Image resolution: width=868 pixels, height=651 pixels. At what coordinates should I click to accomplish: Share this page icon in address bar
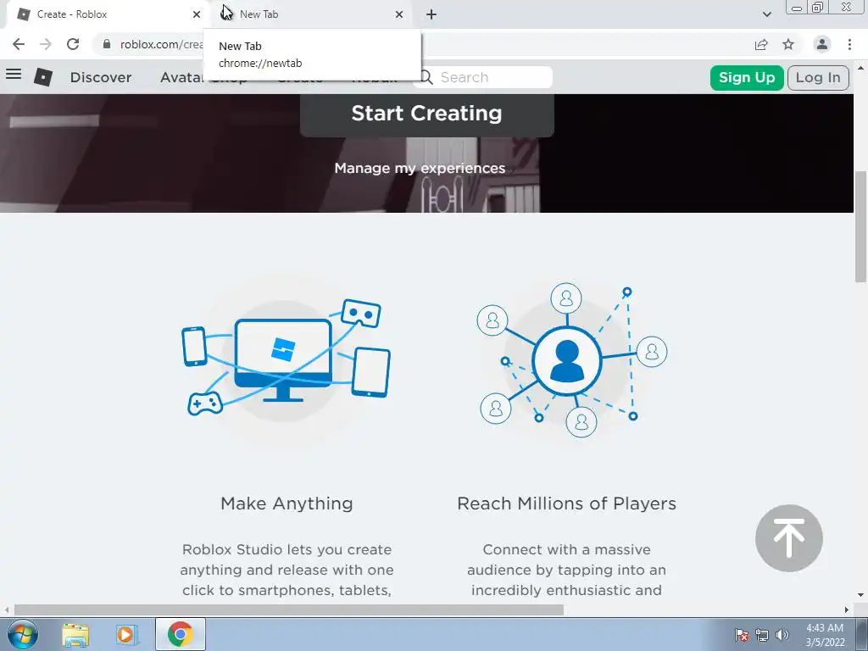tap(761, 44)
